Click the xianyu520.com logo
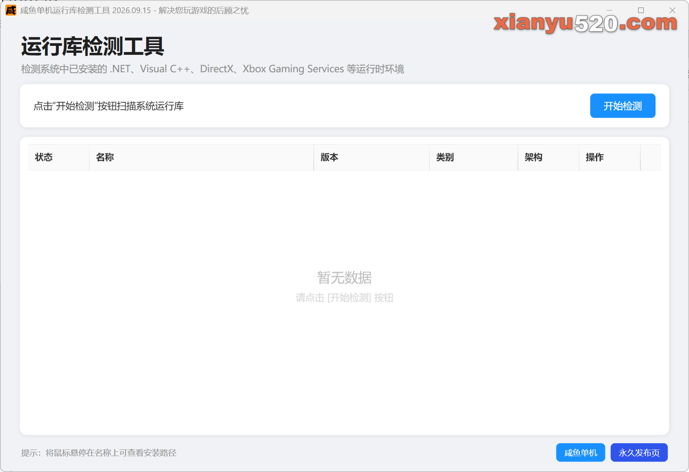Viewport: 689px width, 472px height. pos(586,23)
